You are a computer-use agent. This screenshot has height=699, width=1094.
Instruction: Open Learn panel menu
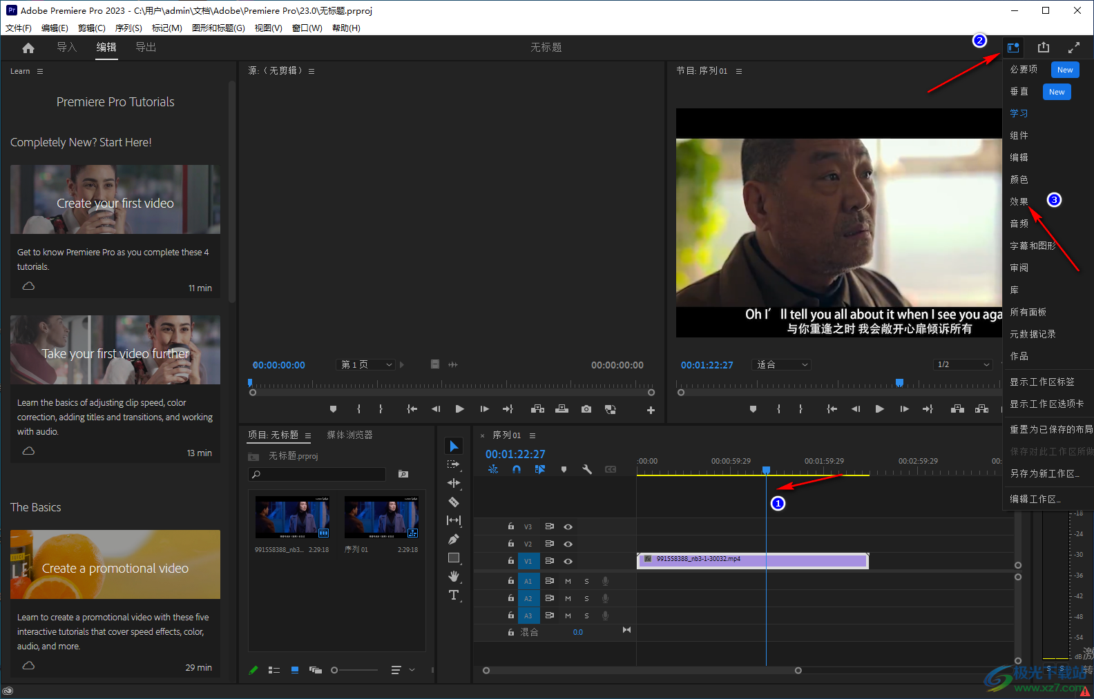(40, 71)
